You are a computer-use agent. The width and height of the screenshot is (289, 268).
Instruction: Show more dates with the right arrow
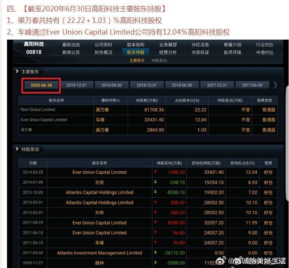pos(275,85)
